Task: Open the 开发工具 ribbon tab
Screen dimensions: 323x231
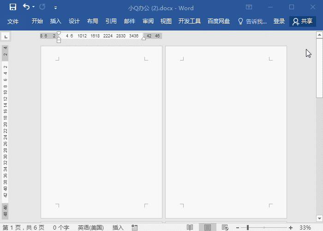Action: [190, 21]
